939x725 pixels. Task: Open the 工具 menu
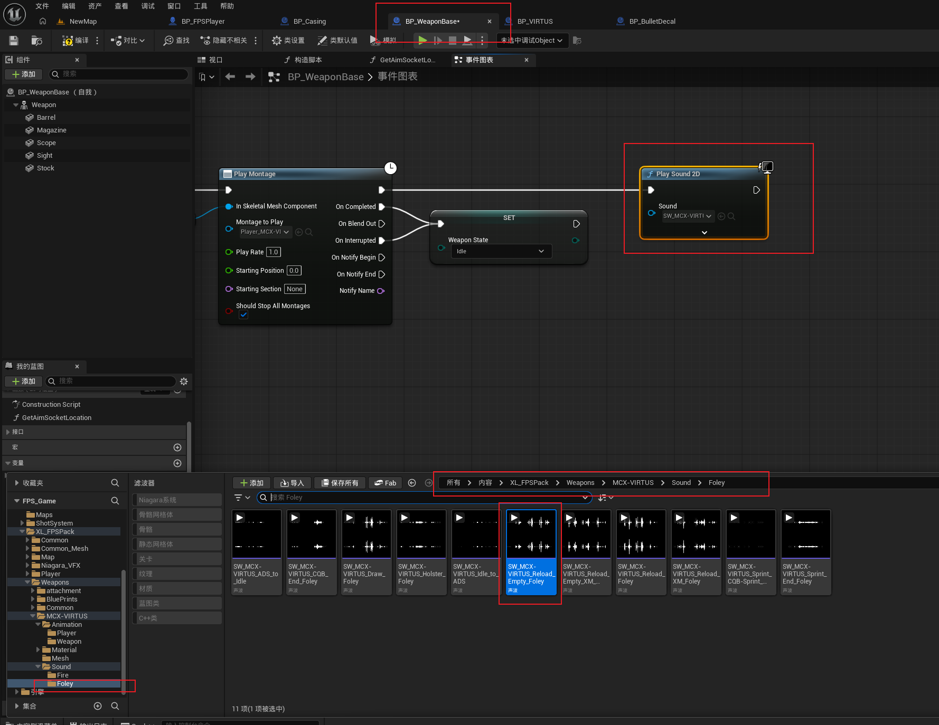point(201,6)
